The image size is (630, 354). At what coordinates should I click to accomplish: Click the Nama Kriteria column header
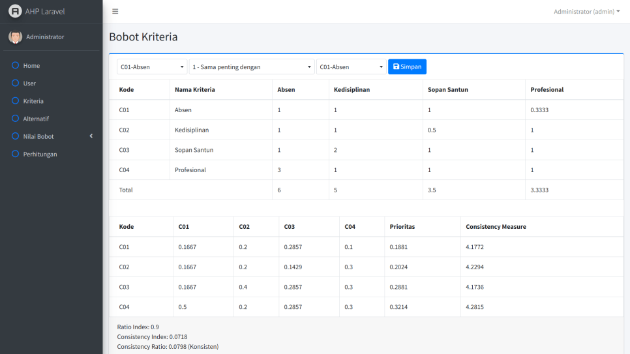tap(195, 89)
